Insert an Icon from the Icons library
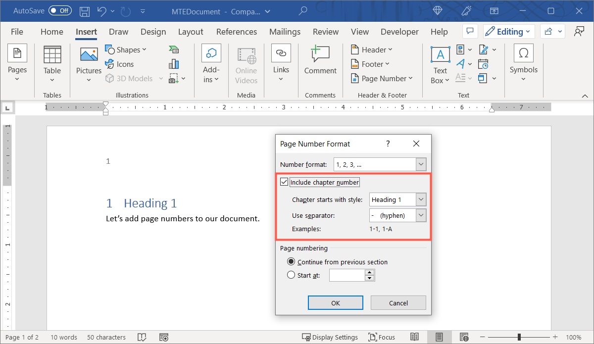Image resolution: width=594 pixels, height=344 pixels. click(120, 64)
